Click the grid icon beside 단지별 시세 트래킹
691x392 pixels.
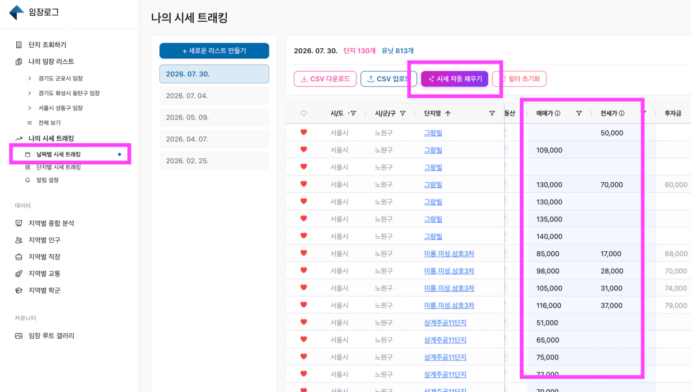28,167
